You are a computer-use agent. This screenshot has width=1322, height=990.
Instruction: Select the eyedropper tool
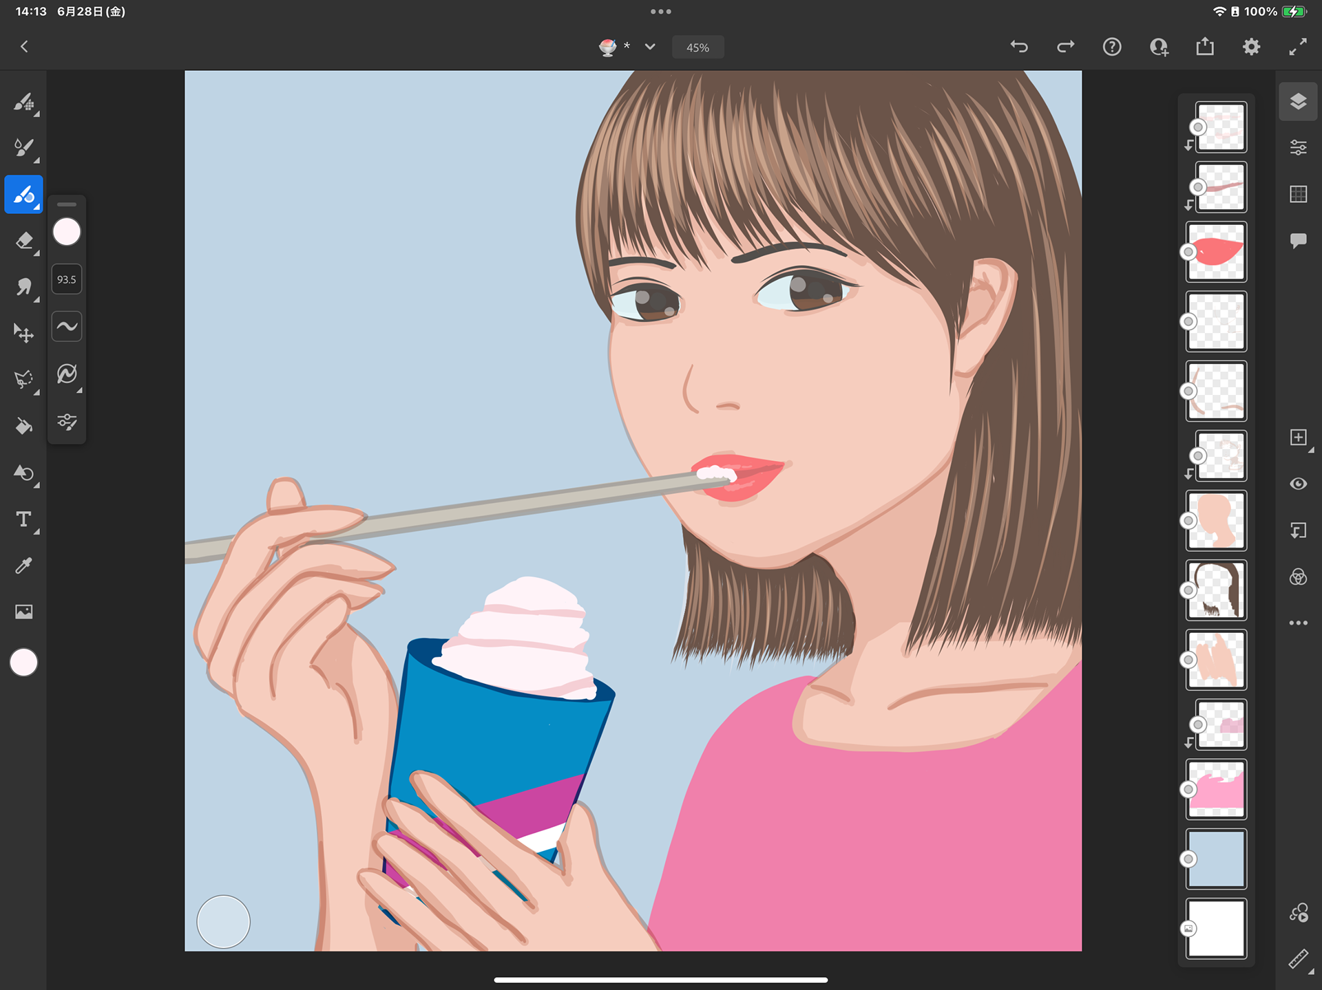tap(24, 566)
